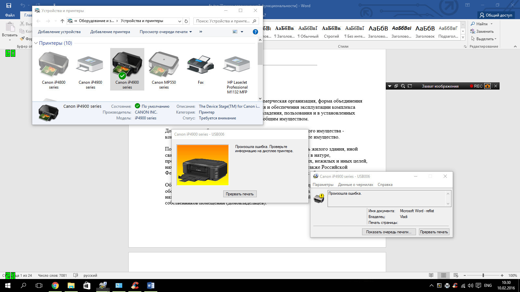Click the search magnifier in Devices and Printers
Viewport: 520px width, 292px height.
[x=254, y=21]
